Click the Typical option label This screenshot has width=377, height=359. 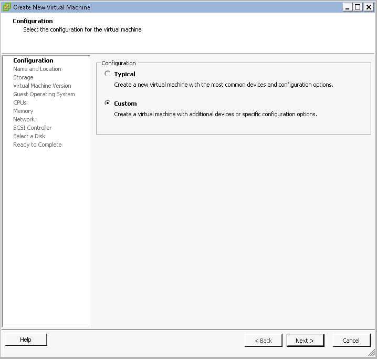coord(124,74)
